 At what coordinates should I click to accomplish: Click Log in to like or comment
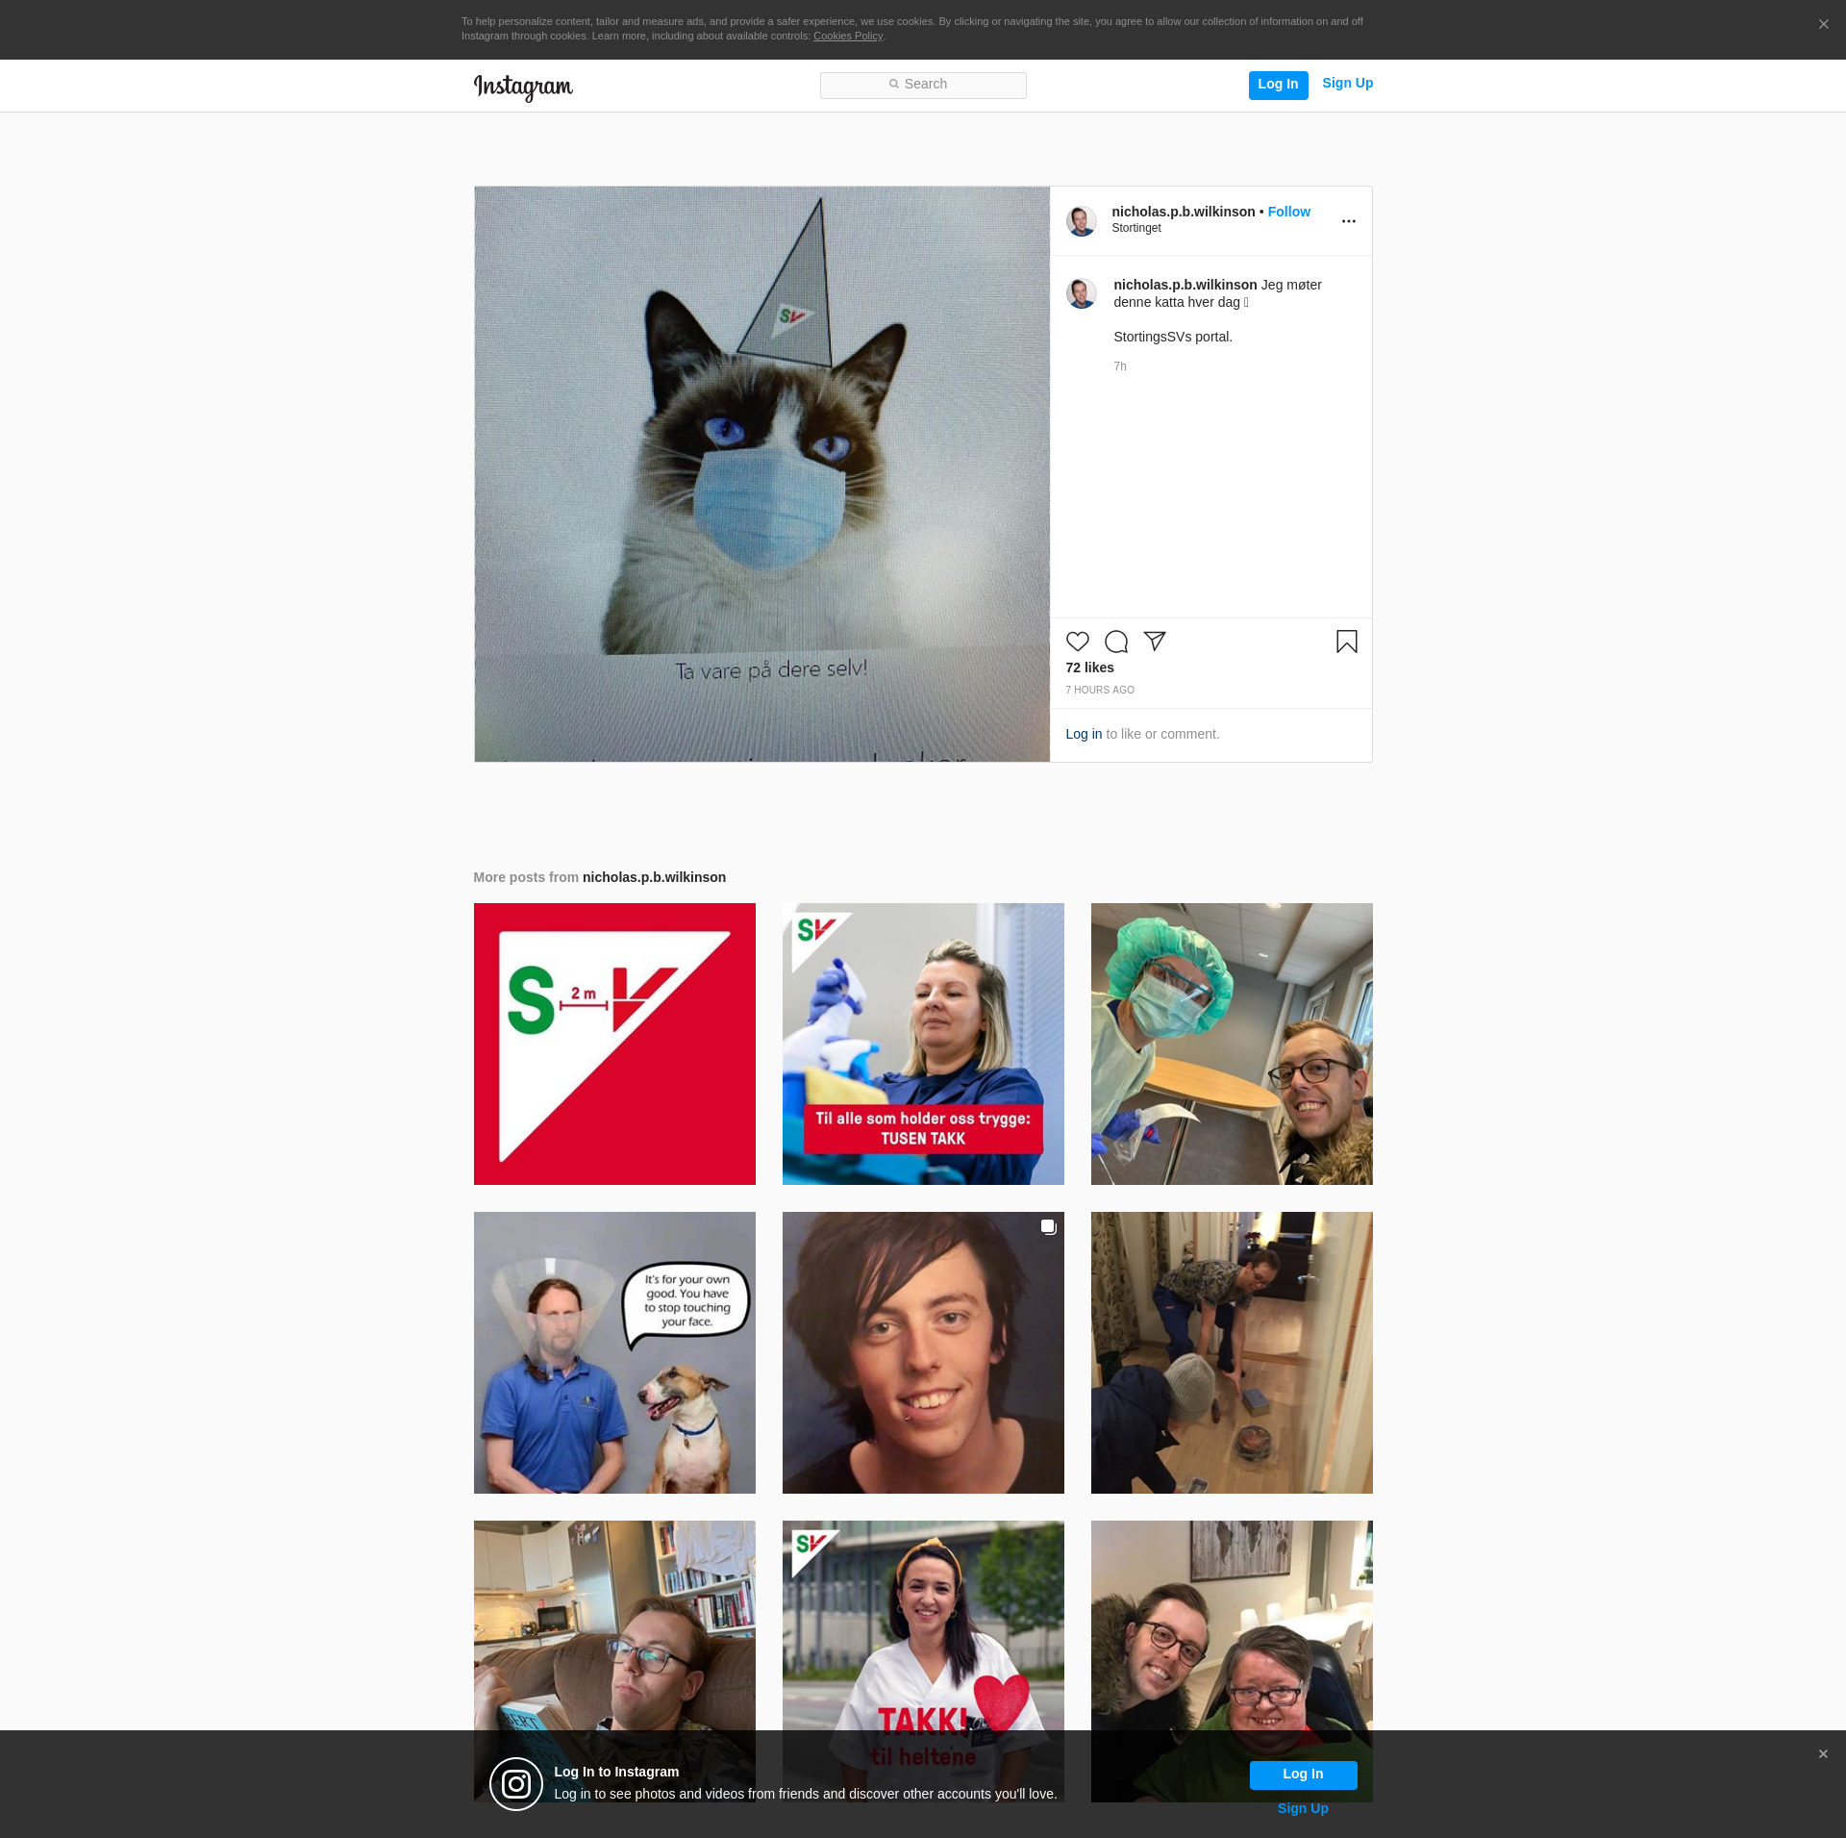[x=1084, y=734]
